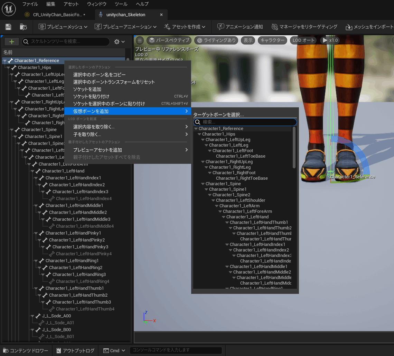Screen dimensions: 394x356
Task: Close the unitychan_Skeleton tab
Action: pos(161,15)
